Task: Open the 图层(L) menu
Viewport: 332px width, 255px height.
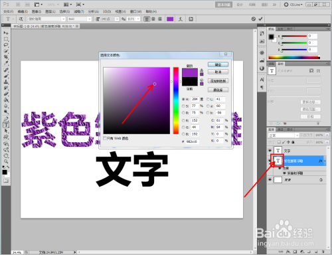Action: 50,11
